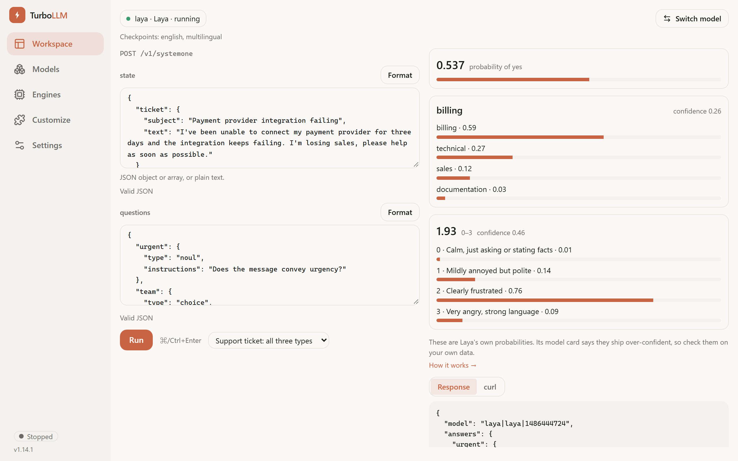This screenshot has height=461, width=738.
Task: Click the billing result heading
Action: [449, 110]
